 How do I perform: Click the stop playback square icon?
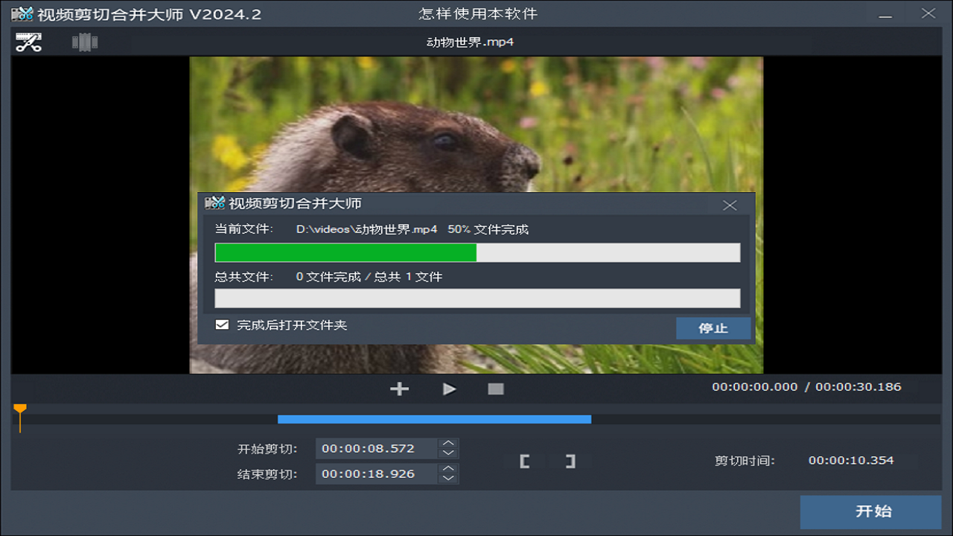[495, 388]
